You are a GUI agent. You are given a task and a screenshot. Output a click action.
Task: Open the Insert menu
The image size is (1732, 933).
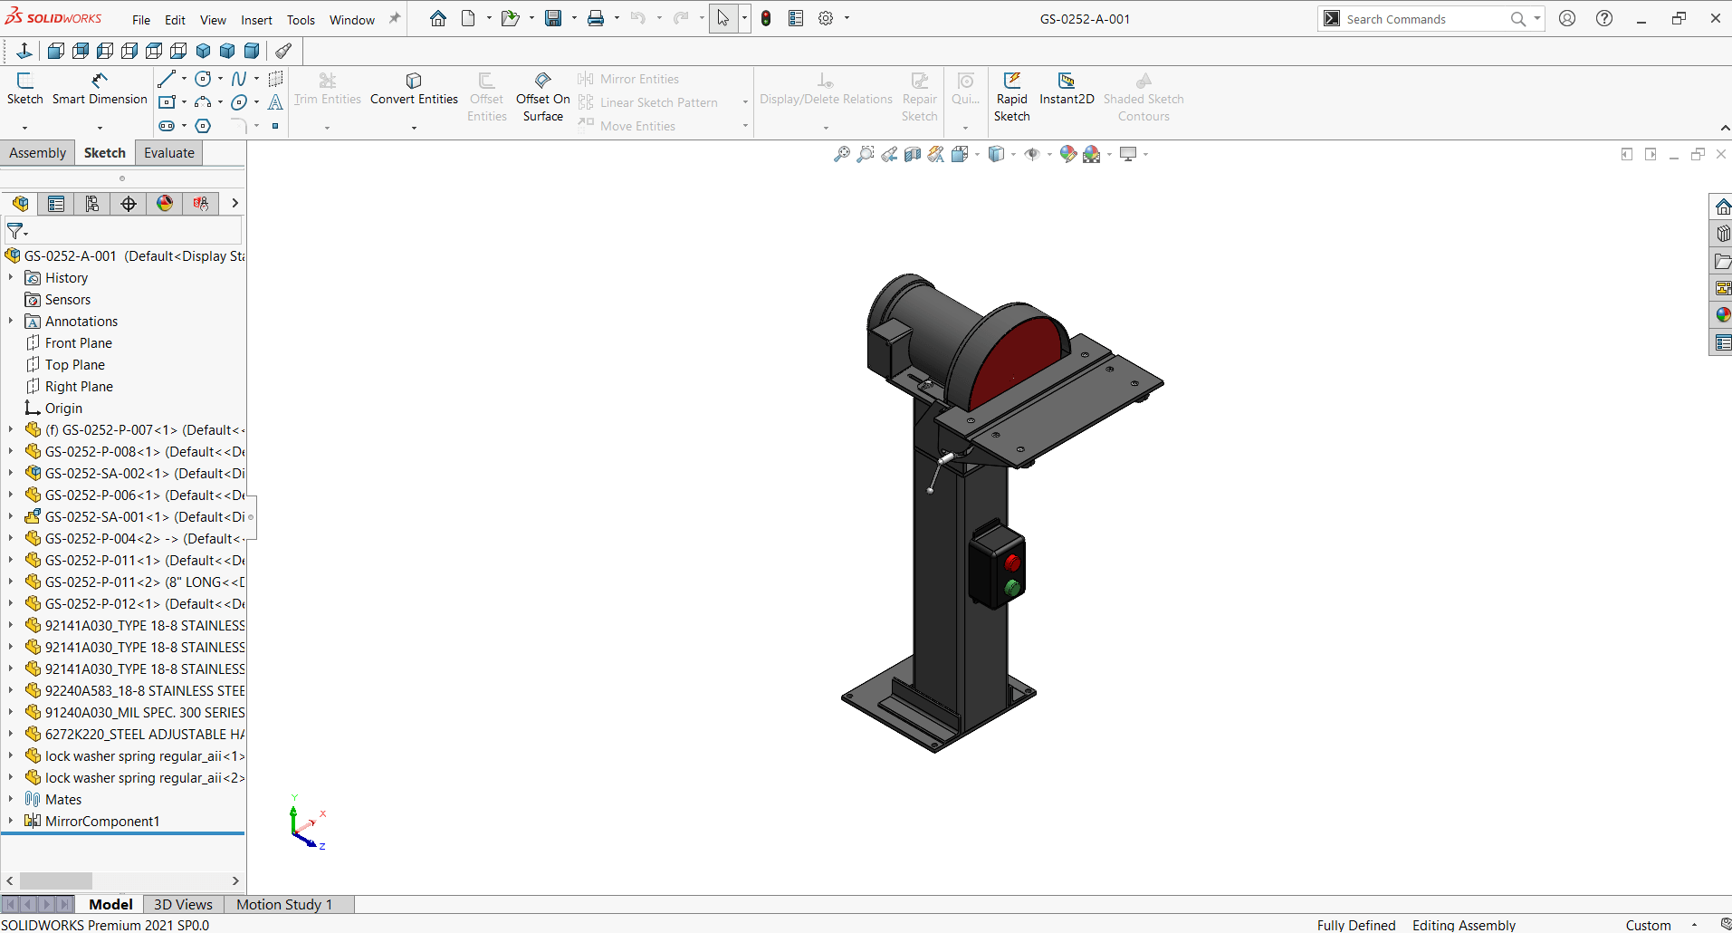pyautogui.click(x=256, y=20)
